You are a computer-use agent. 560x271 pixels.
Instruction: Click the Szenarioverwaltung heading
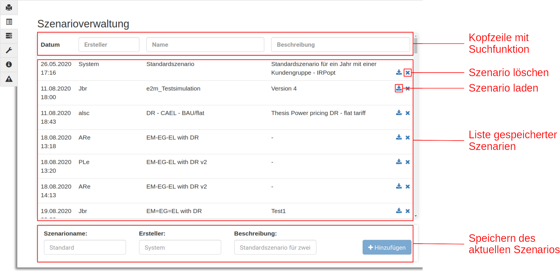(83, 24)
